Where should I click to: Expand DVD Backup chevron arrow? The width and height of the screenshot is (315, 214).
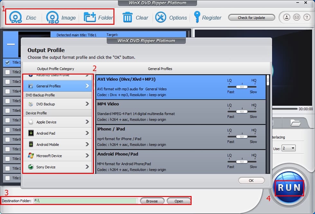pos(87,104)
